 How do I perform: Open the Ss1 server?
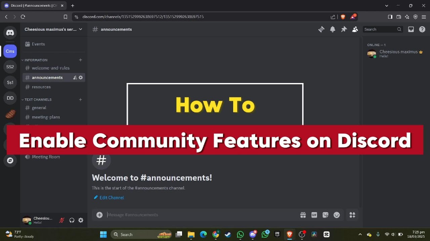[10, 82]
